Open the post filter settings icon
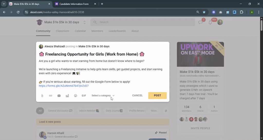Image resolution: width=263 pixels, height=140 pixels. (166, 111)
